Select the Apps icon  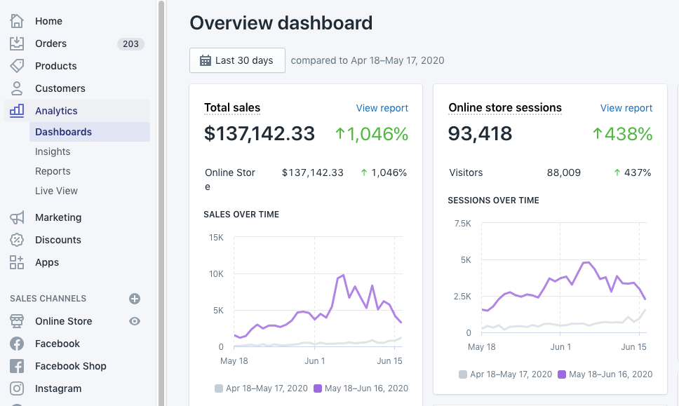[17, 262]
